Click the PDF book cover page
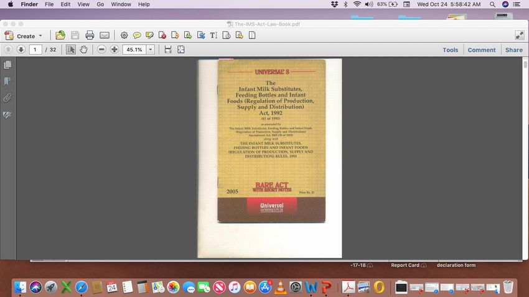 [x=269, y=158]
